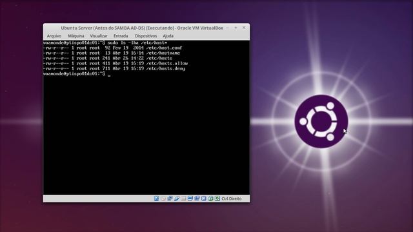Viewport: 413px width, 232px height.
Task: Click the single-monitor display status icon
Action: pos(190,198)
